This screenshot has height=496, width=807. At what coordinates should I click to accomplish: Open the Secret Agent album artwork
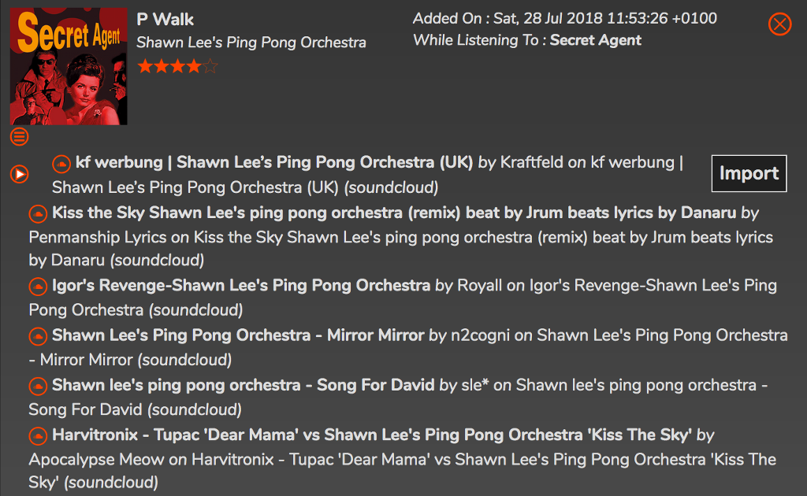pyautogui.click(x=69, y=66)
